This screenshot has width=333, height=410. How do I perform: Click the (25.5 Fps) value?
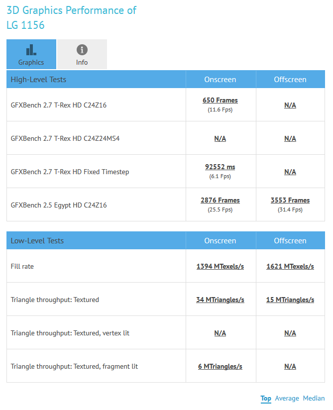220,209
